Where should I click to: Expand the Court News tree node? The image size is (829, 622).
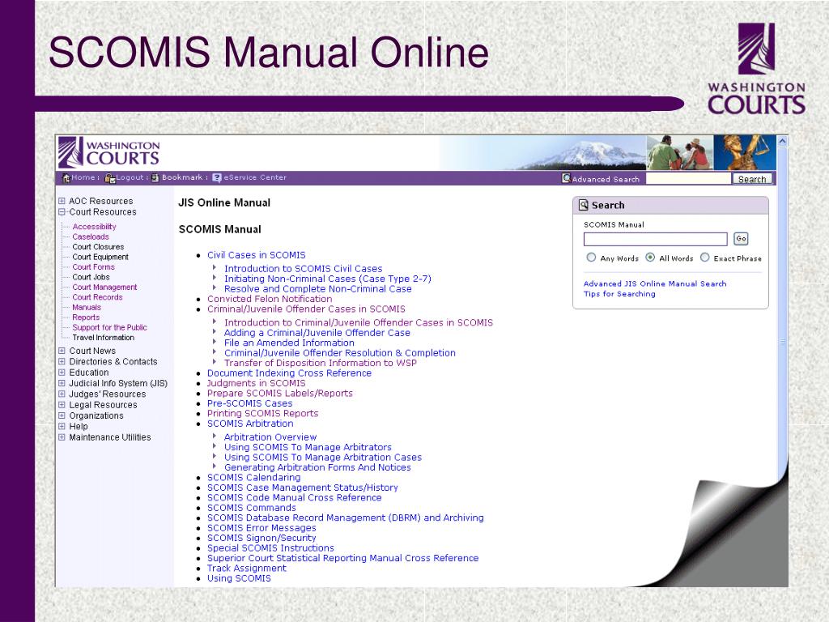(x=62, y=351)
